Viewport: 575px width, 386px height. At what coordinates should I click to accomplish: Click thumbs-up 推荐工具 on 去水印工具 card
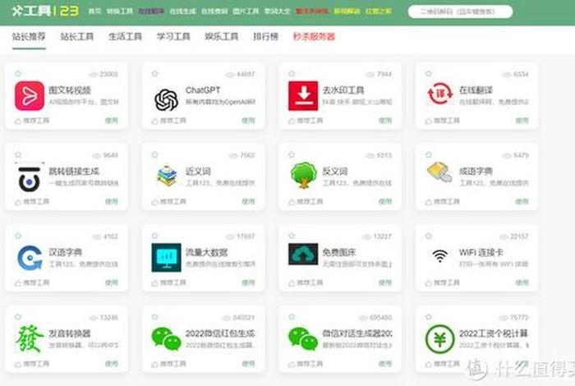[306, 121]
